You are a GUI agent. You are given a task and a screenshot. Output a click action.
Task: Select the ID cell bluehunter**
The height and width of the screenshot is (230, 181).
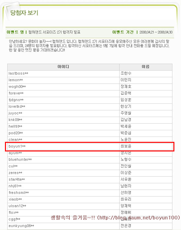(x=63, y=160)
